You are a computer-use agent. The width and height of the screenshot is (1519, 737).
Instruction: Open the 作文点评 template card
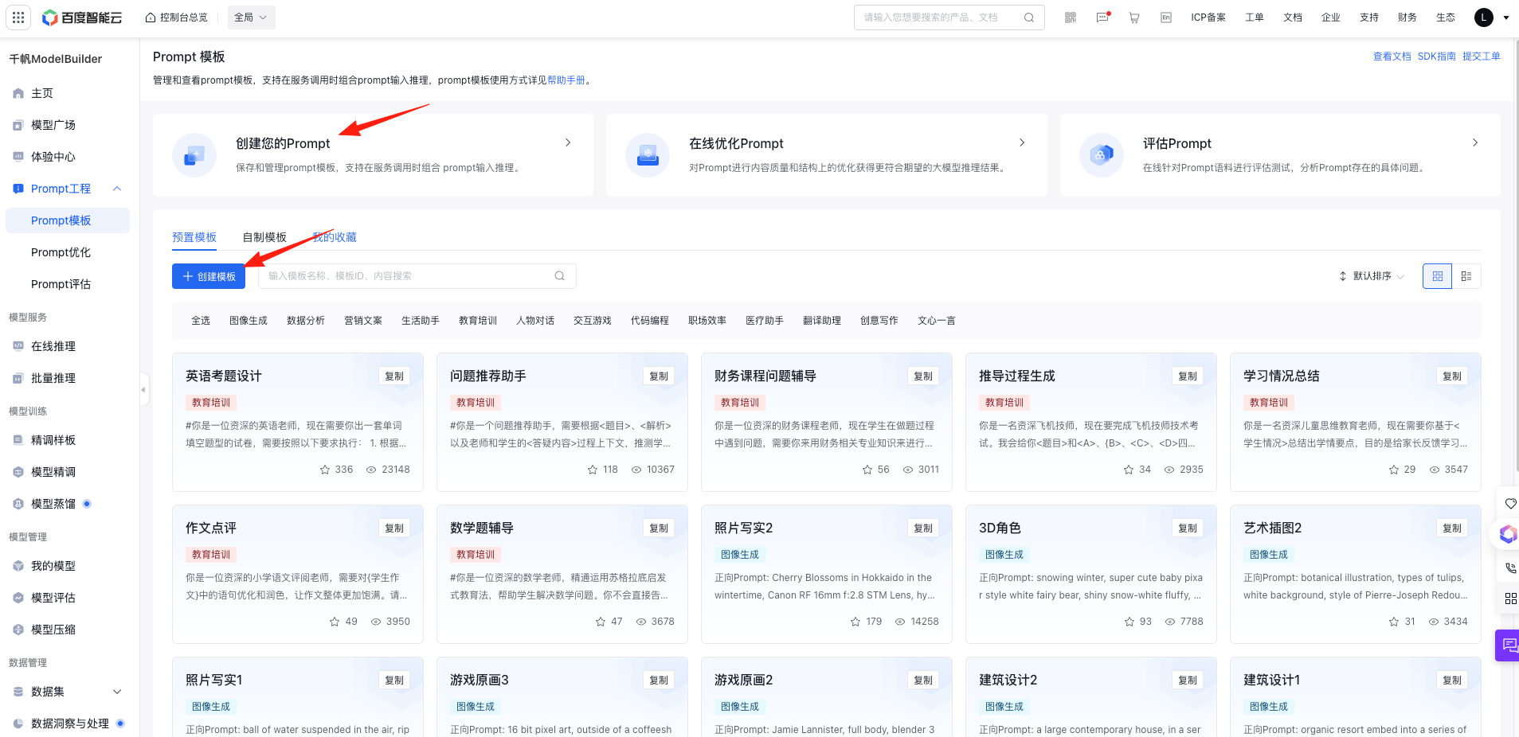[x=298, y=574]
